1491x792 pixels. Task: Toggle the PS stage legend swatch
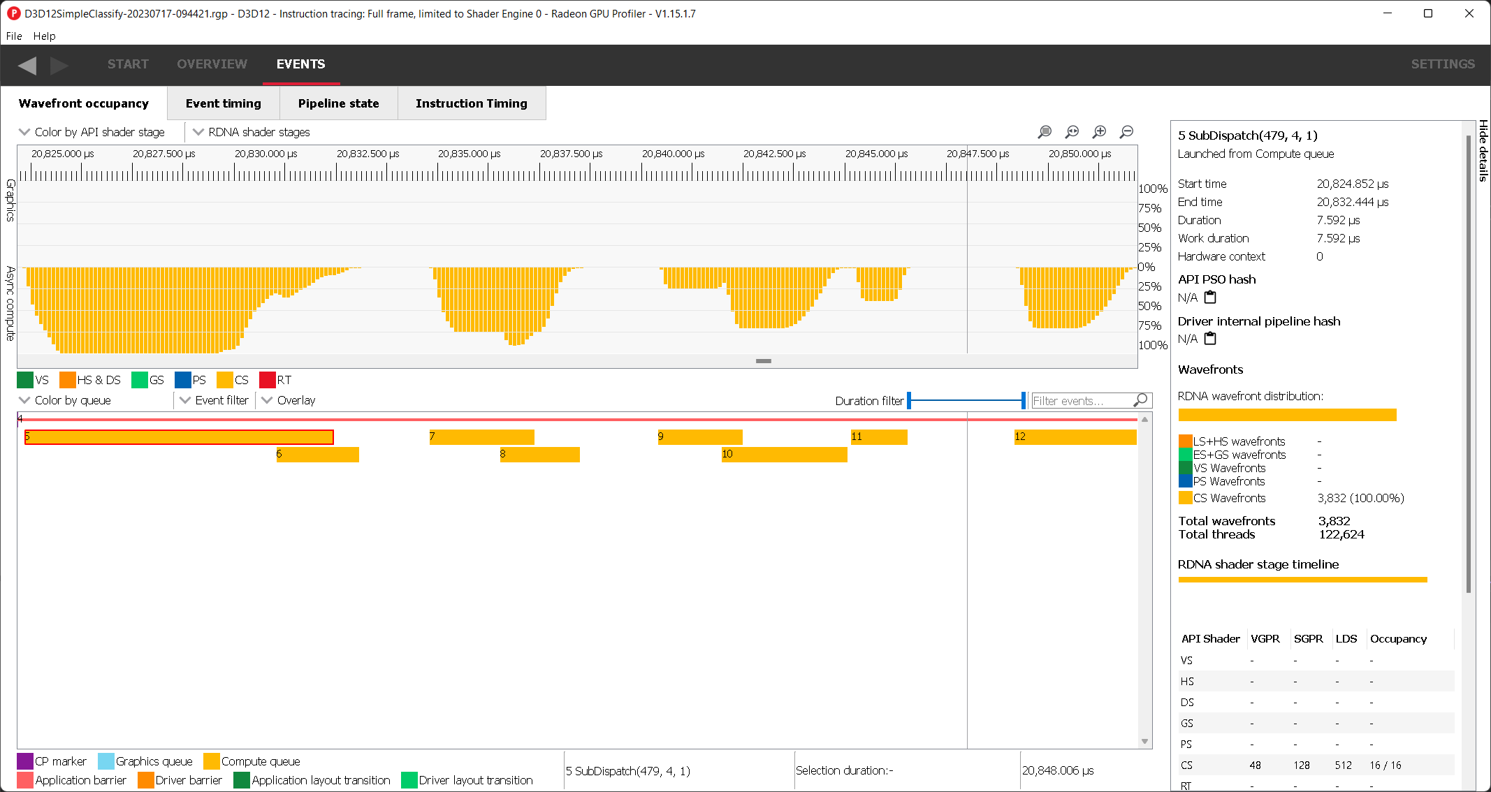point(183,380)
